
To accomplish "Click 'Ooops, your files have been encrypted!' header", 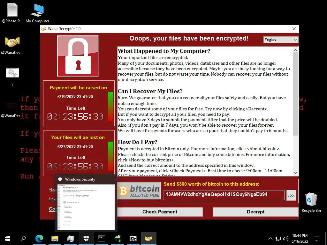I will pyautogui.click(x=189, y=38).
